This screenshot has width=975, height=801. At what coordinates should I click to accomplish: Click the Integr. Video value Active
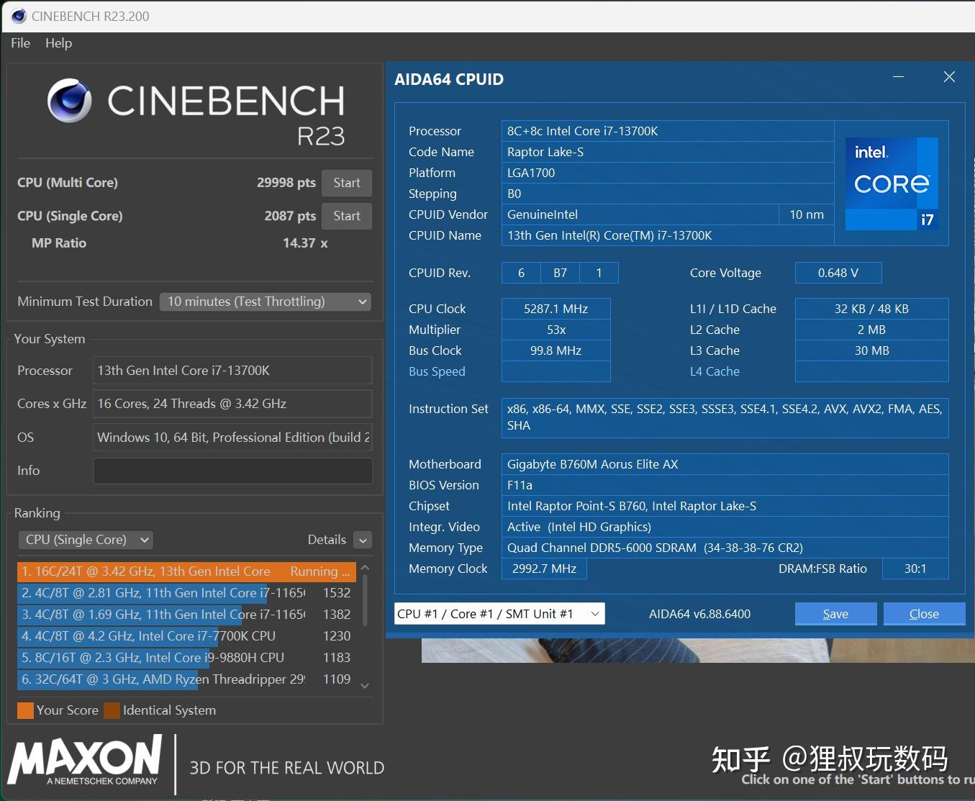[725, 527]
